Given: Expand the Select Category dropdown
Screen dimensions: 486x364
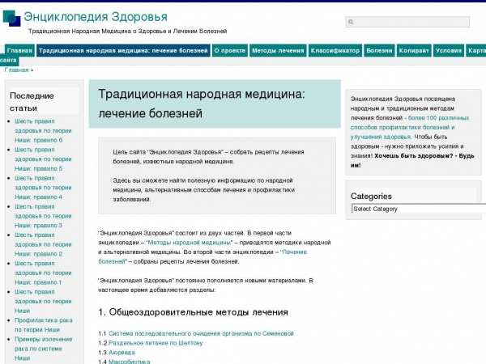Looking at the screenshot, I should coord(419,209).
